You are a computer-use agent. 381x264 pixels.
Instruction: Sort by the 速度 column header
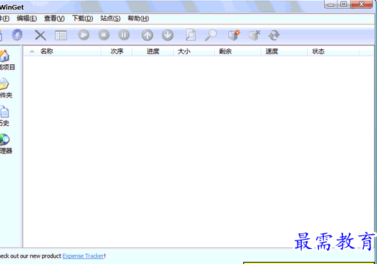pyautogui.click(x=284, y=51)
